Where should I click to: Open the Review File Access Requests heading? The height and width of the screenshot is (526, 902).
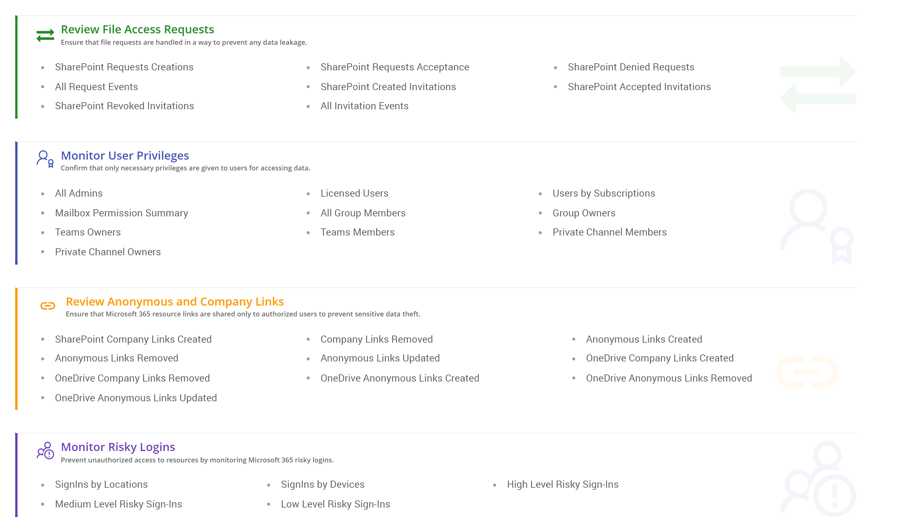click(x=137, y=29)
